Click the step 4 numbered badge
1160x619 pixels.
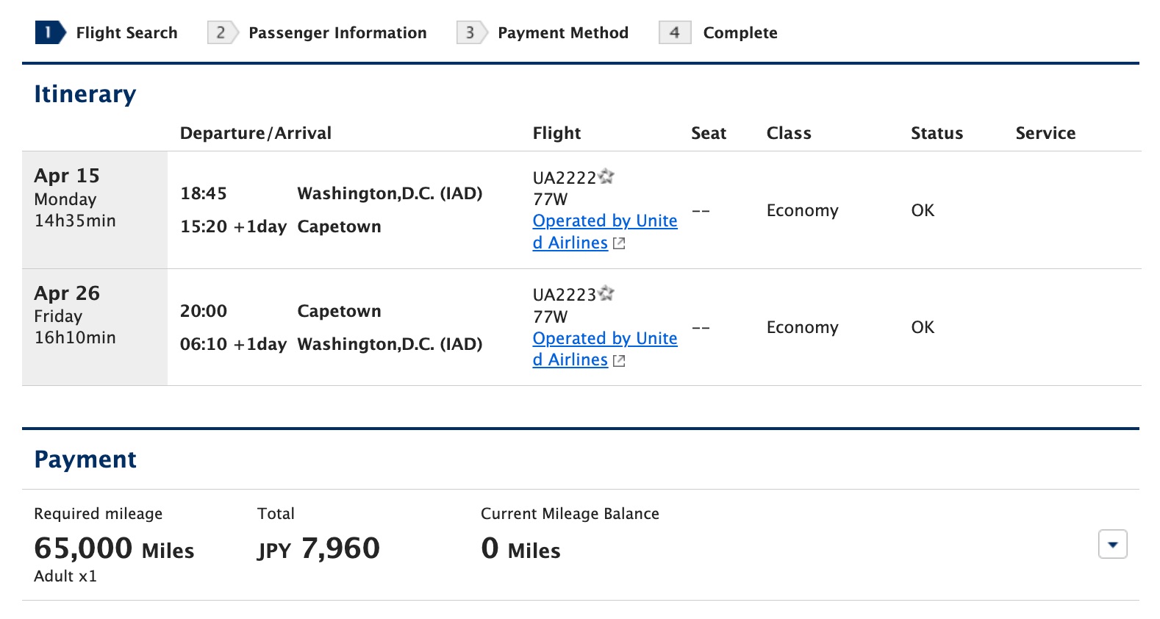[674, 32]
